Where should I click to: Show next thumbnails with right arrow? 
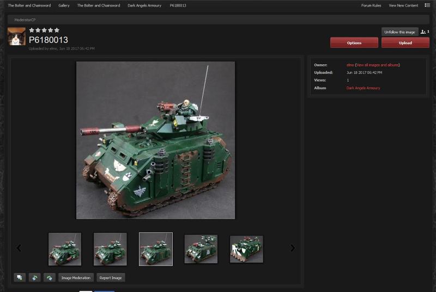point(292,248)
